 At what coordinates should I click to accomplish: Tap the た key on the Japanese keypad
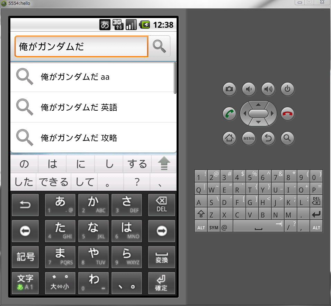(x=60, y=231)
